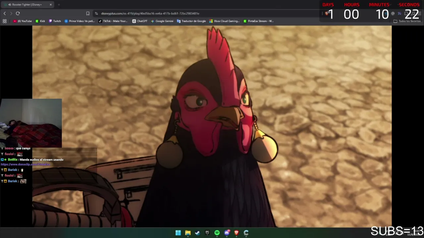This screenshot has width=424, height=238.
Task: Reload the Disney+ page
Action: (x=18, y=13)
